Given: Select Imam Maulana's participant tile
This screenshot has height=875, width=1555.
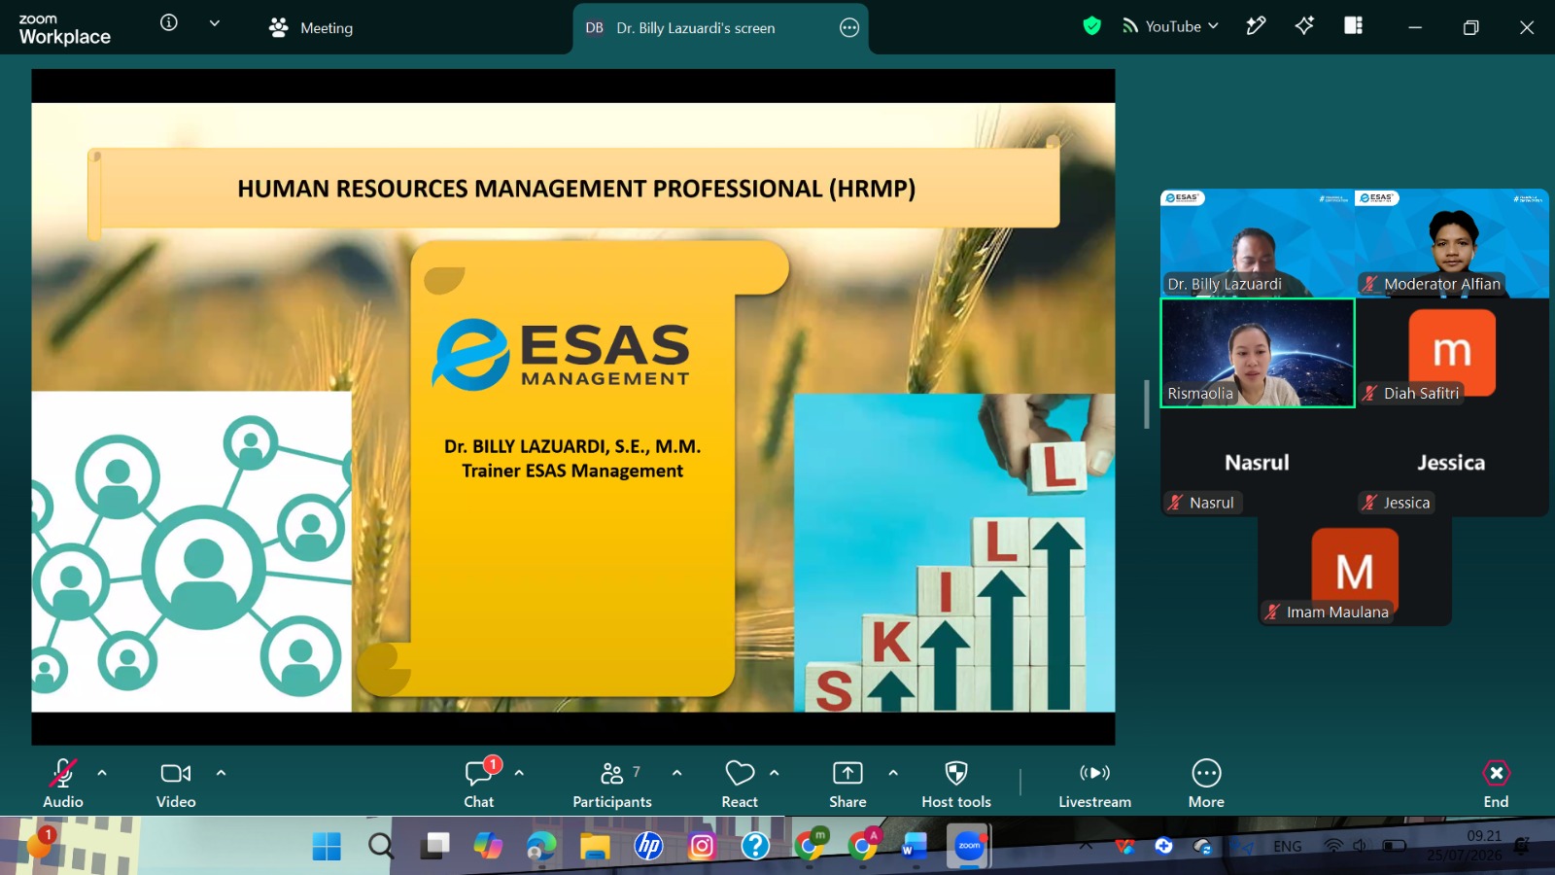Looking at the screenshot, I should pos(1355,572).
